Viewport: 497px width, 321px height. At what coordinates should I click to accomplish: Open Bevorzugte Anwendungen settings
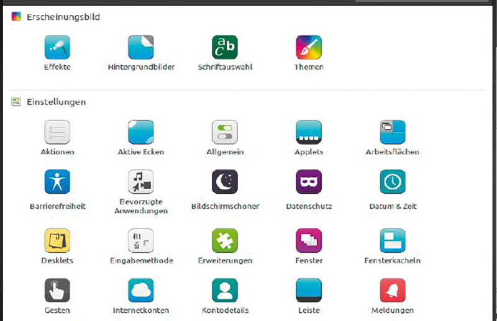[141, 182]
